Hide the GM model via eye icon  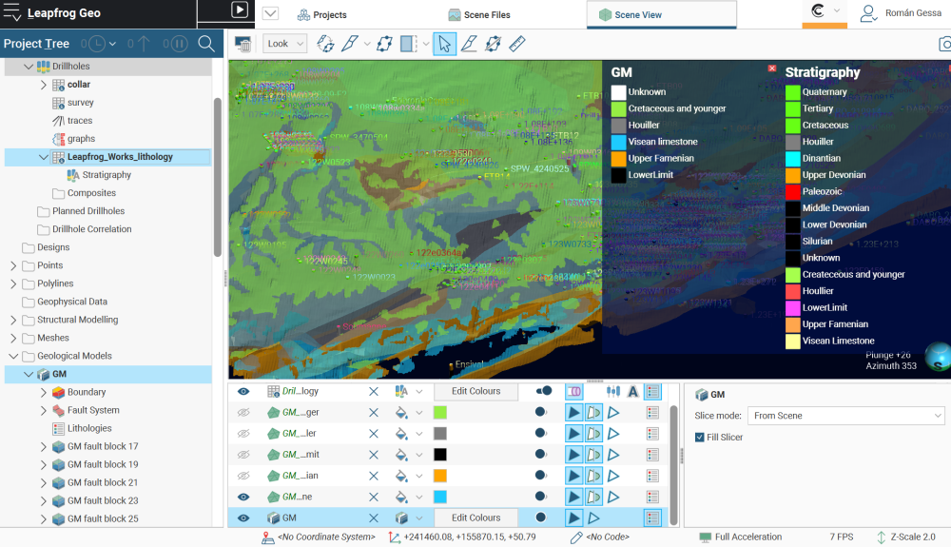[x=243, y=518]
